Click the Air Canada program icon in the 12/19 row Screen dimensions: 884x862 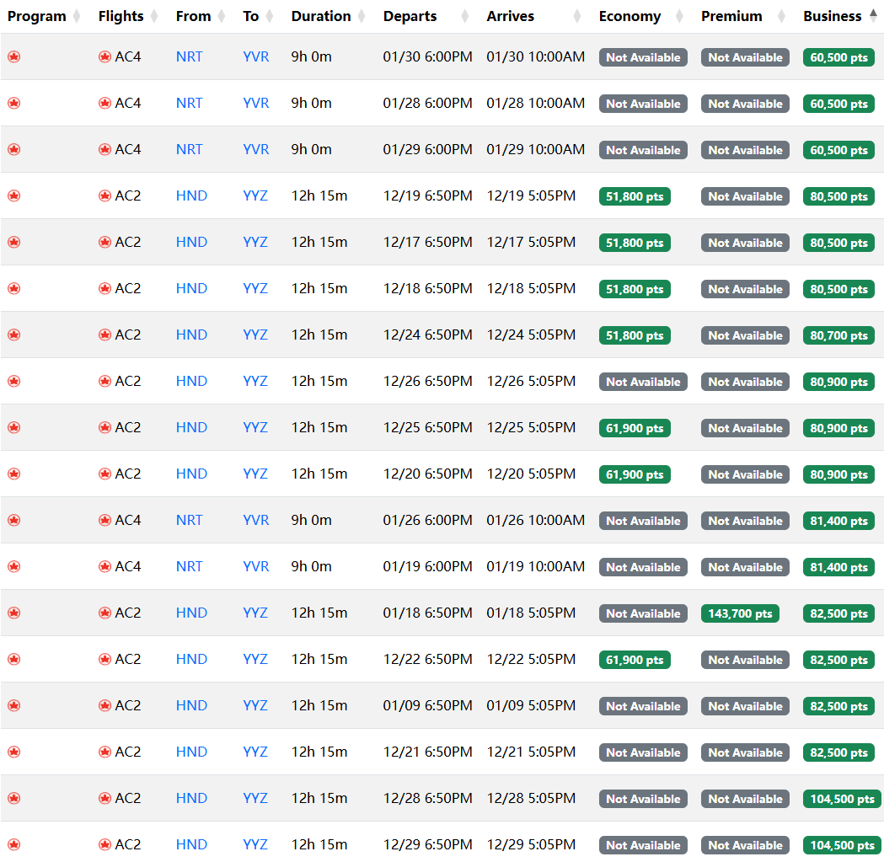pyautogui.click(x=13, y=196)
